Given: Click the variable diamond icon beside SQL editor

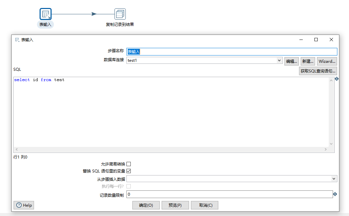Looking at the screenshot, I should click(336, 79).
